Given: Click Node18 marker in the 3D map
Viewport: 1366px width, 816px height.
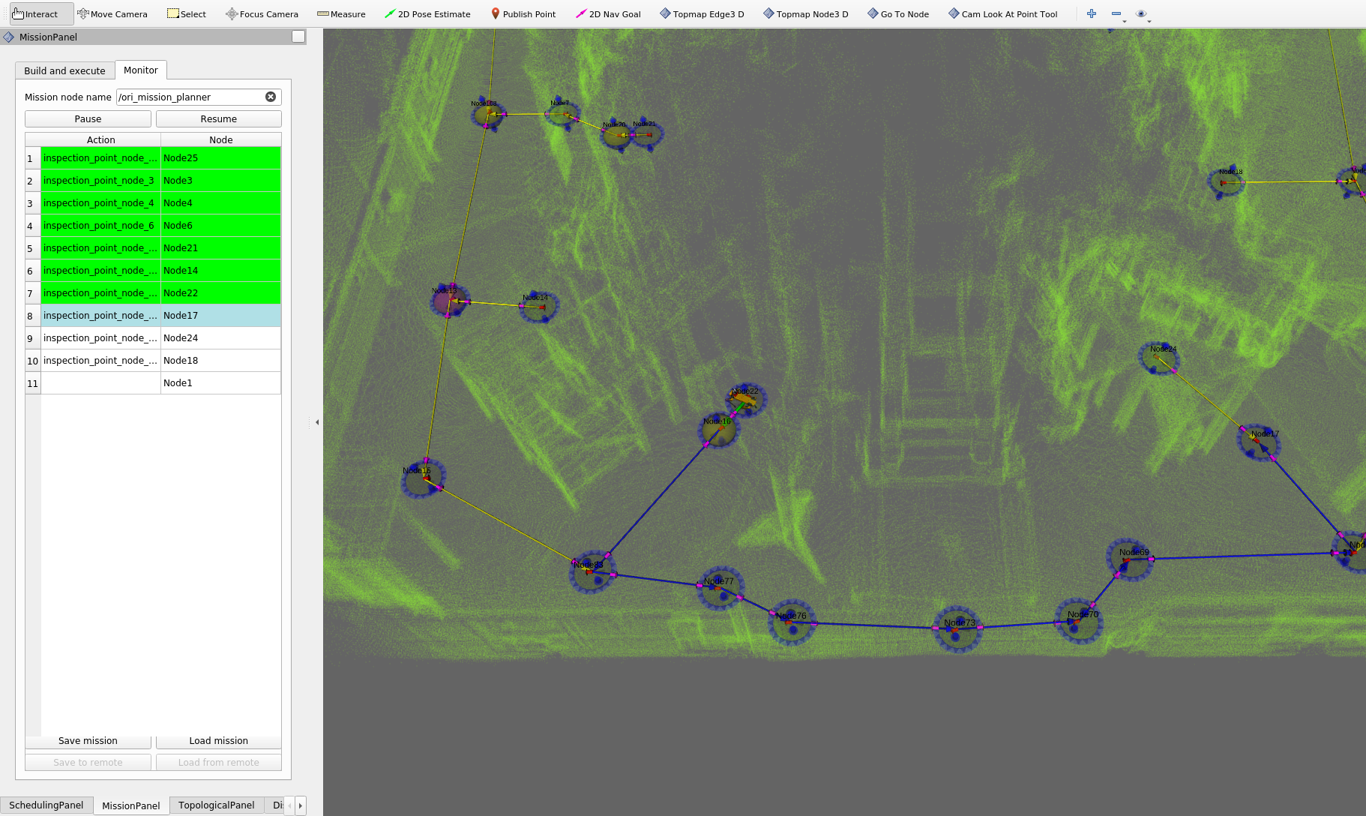Looking at the screenshot, I should pyautogui.click(x=1227, y=181).
